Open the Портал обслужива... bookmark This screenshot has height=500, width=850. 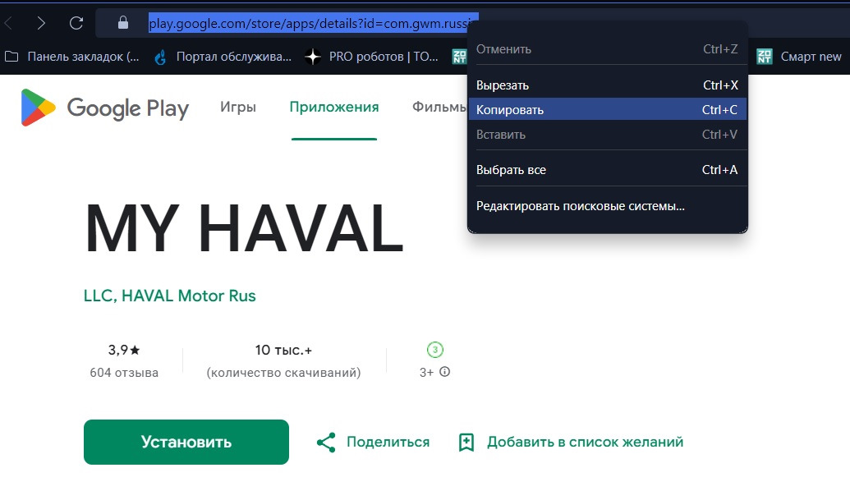point(223,57)
